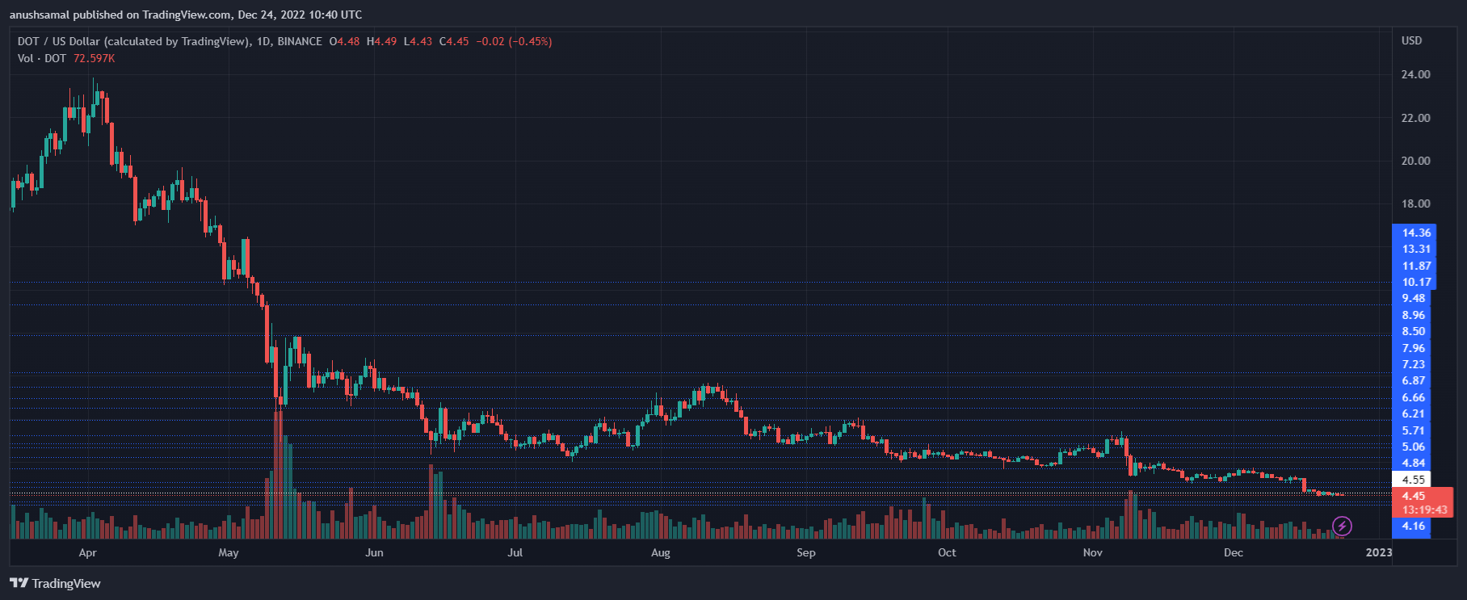
Task: Click the 7.23 price level label
Action: tap(1414, 364)
